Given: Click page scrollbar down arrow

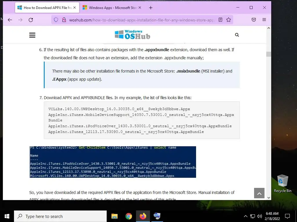Looking at the screenshot, I should 269,198.
